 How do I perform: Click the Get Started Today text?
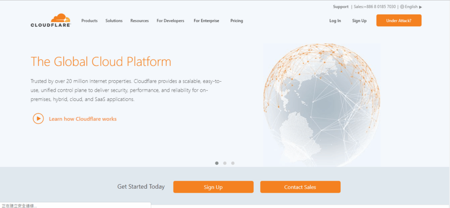coord(141,187)
